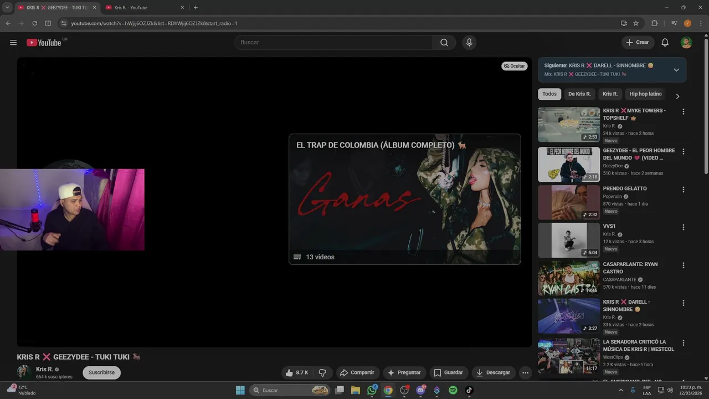Click the YouTube Buscar search field
This screenshot has height=399, width=709.
coord(333,43)
